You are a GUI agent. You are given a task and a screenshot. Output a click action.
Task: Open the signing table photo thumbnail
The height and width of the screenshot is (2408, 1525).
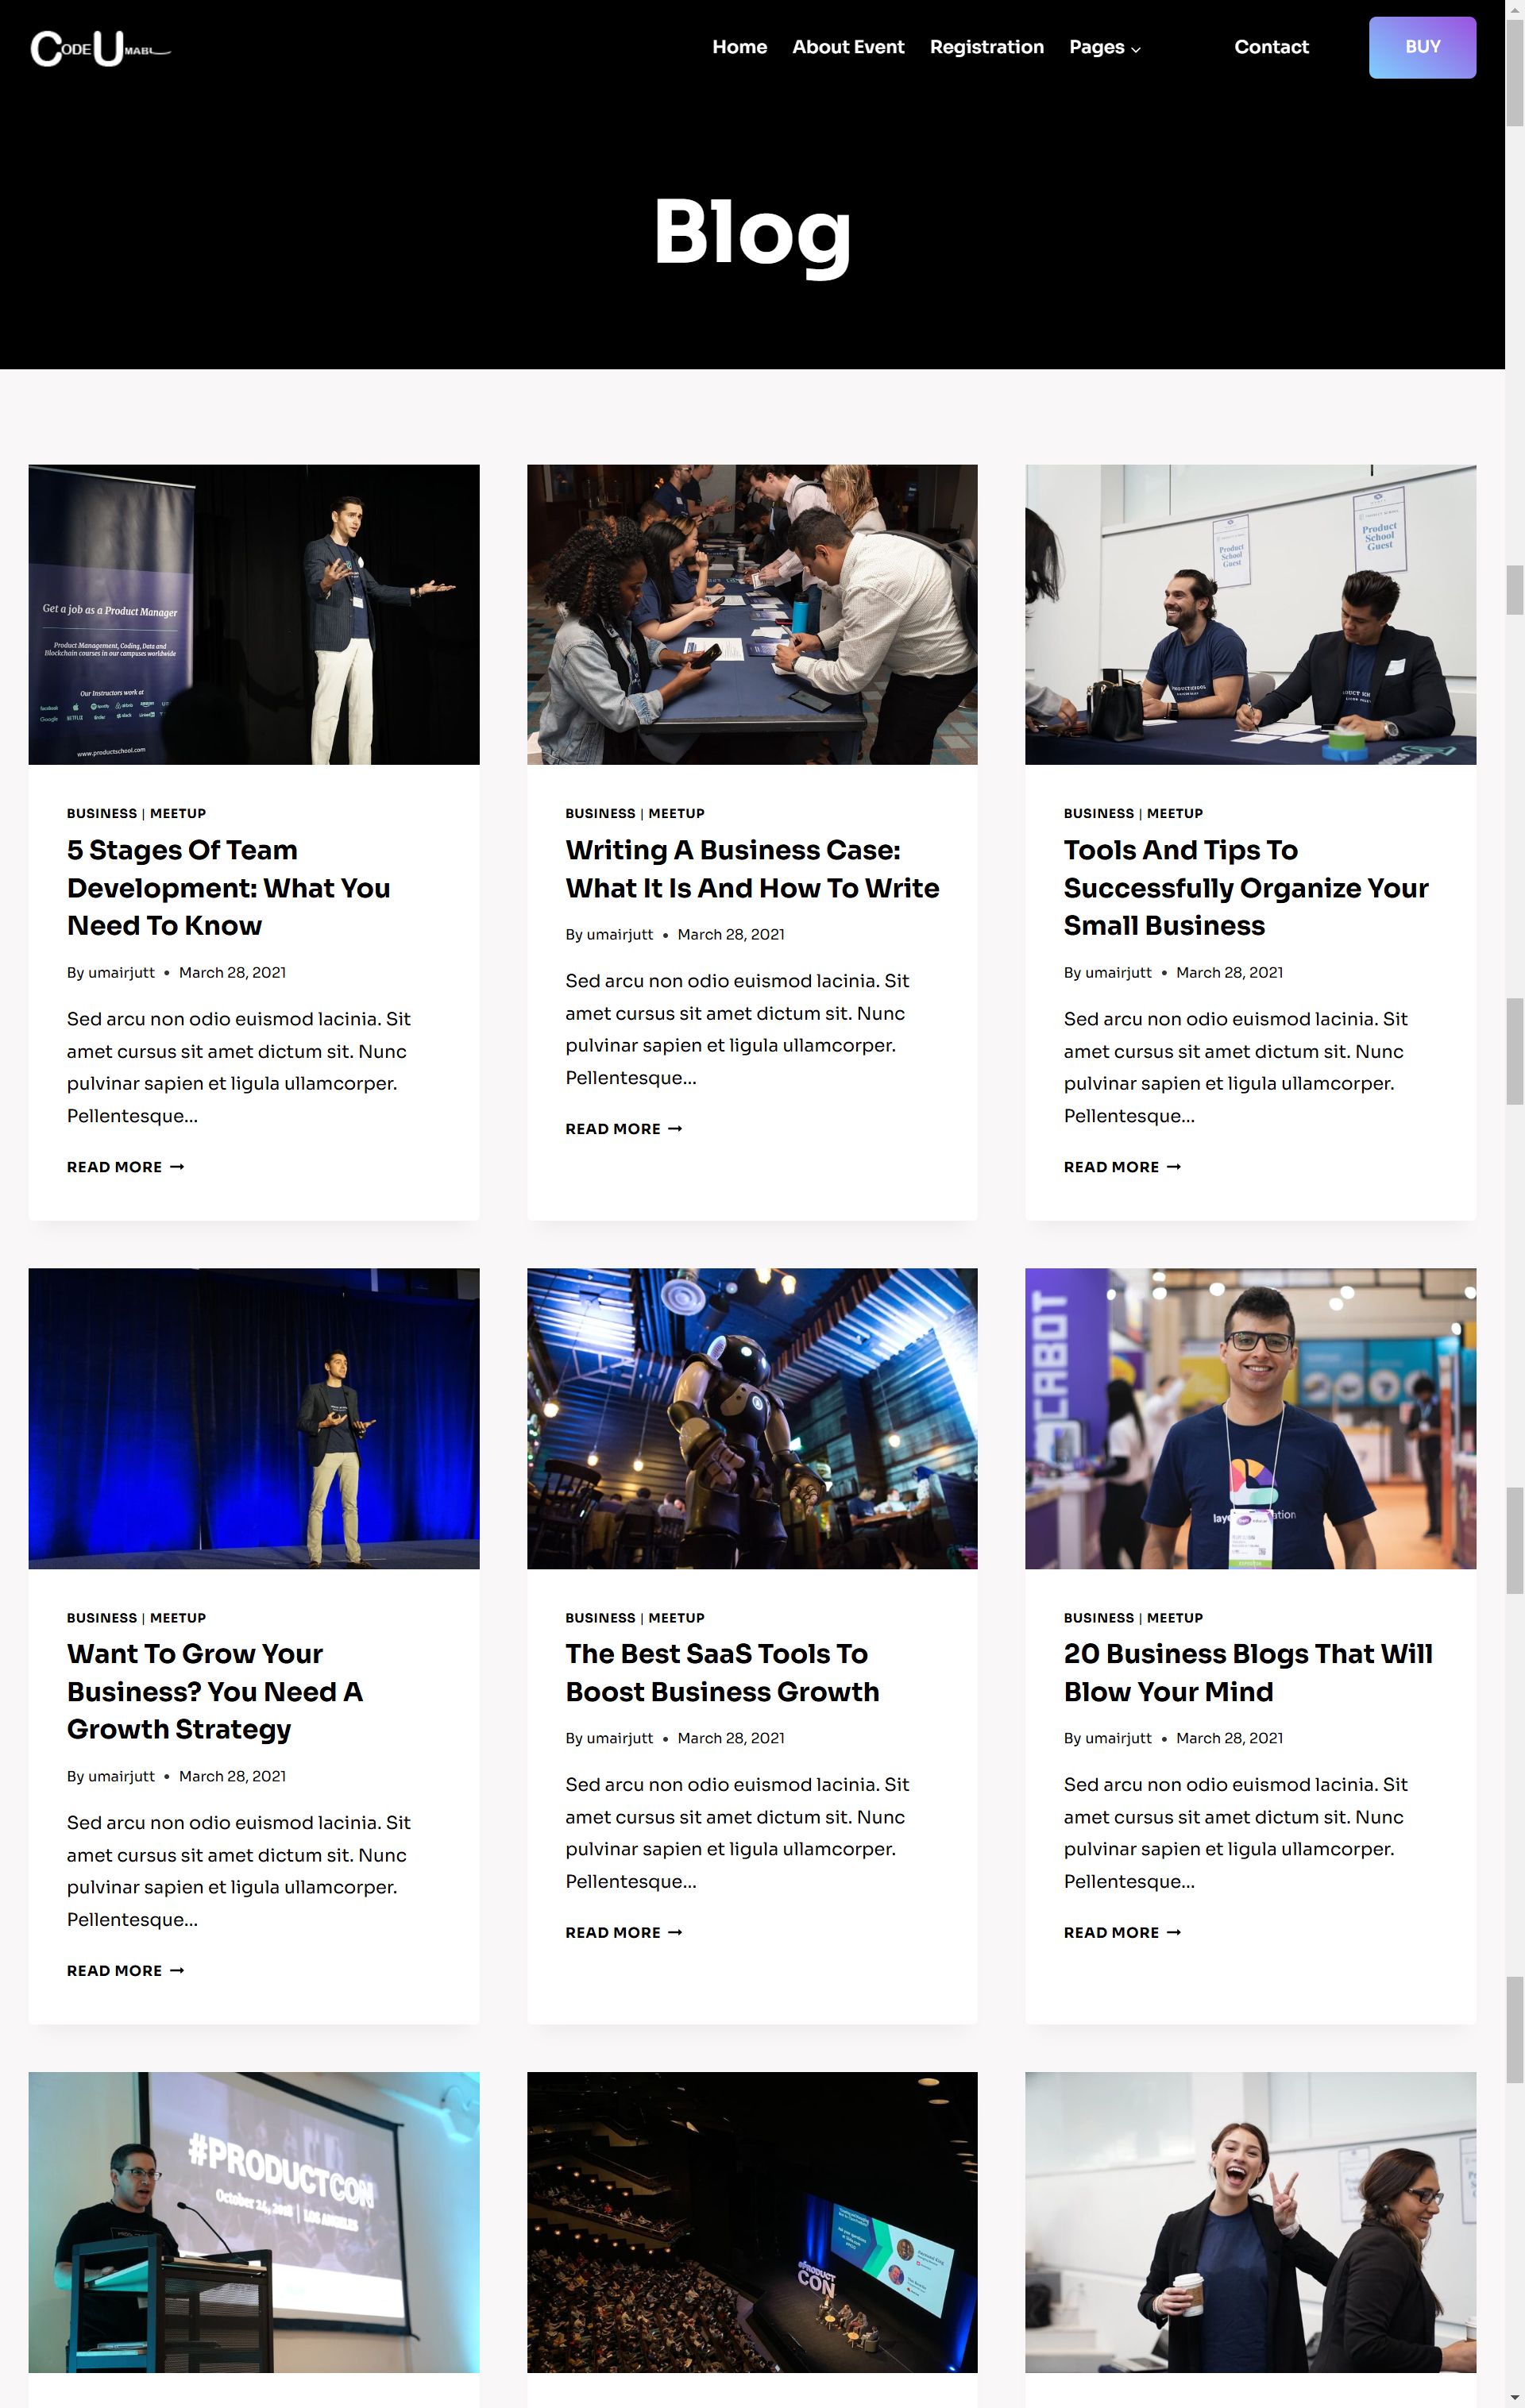coord(751,614)
